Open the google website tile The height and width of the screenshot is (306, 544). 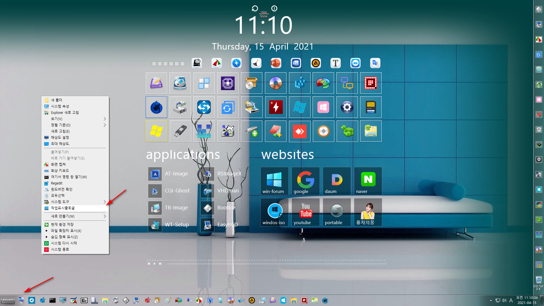point(305,181)
